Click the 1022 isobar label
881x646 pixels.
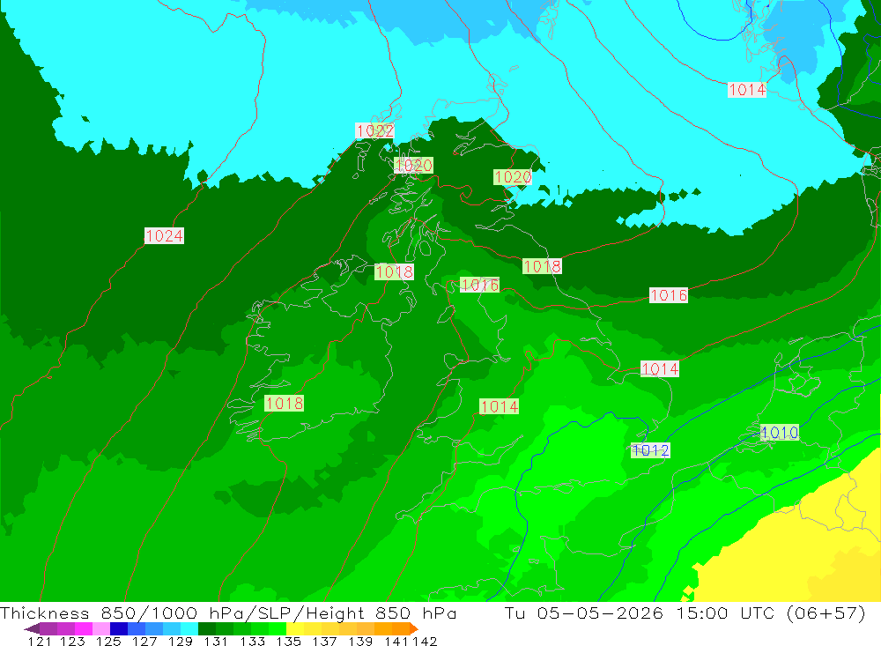(x=374, y=131)
